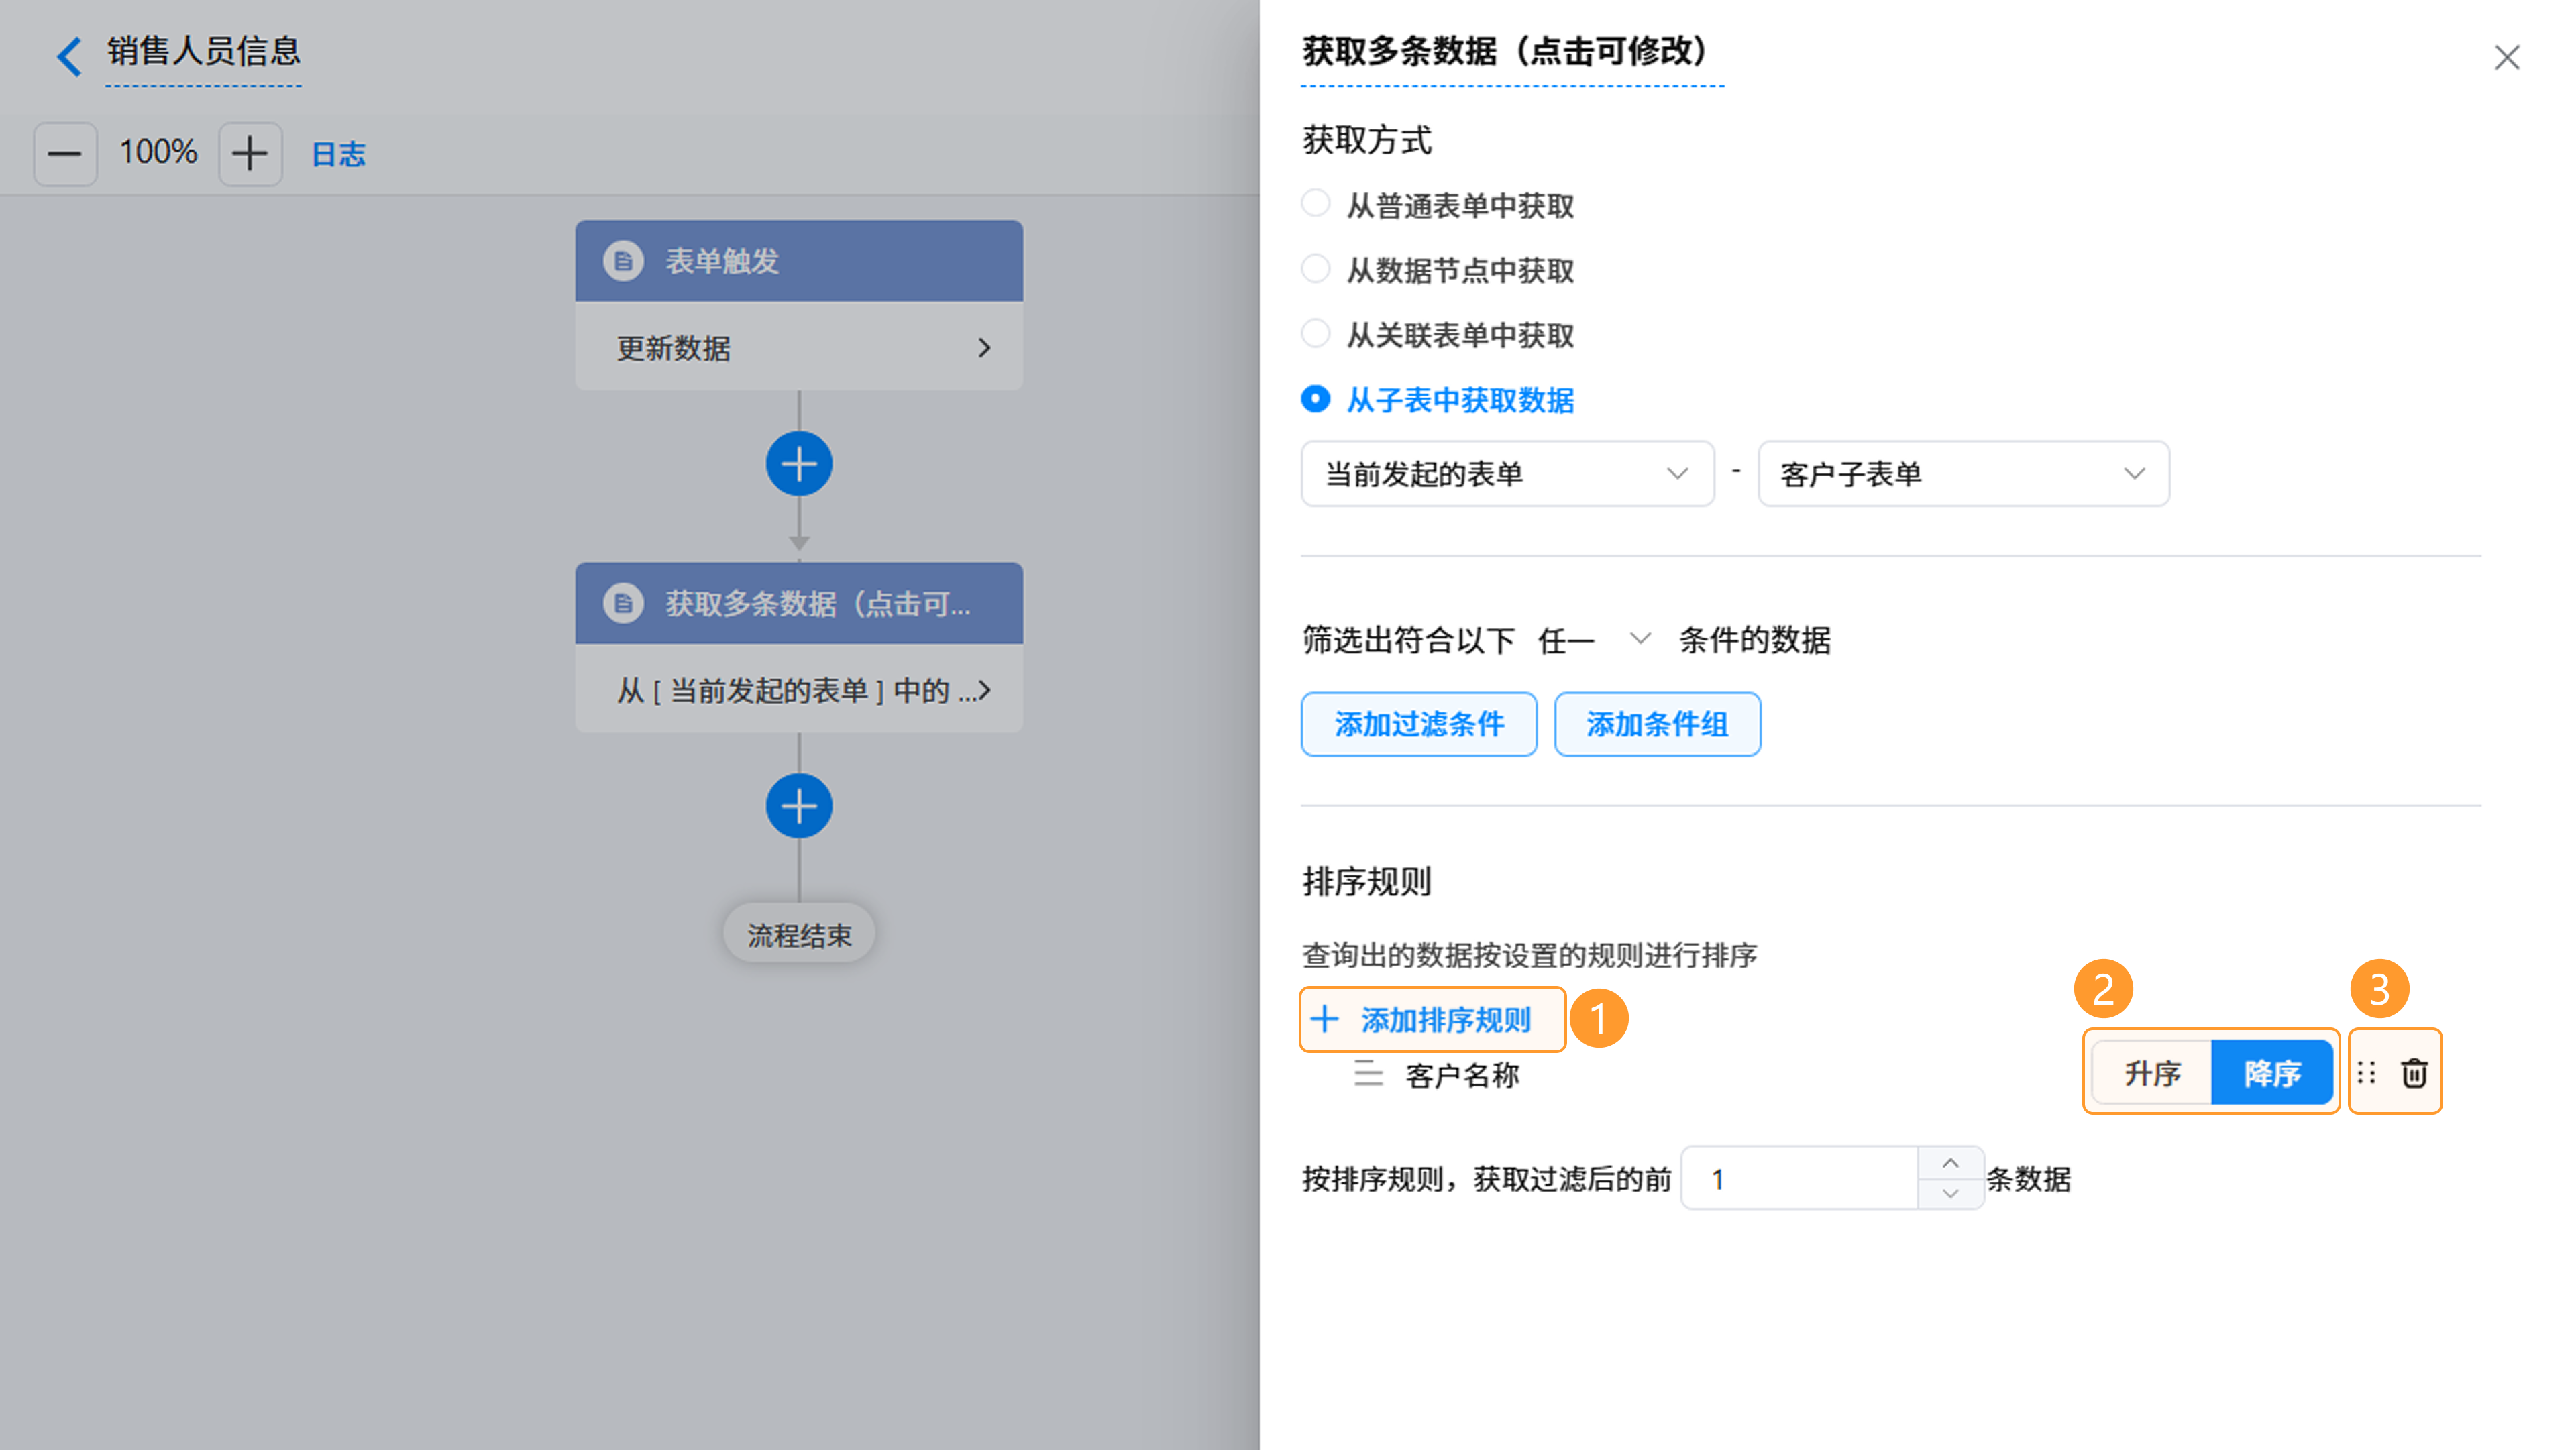Delete the 客户名称 sort rule via trash
This screenshot has height=1450, width=2576.
pyautogui.click(x=2414, y=1073)
